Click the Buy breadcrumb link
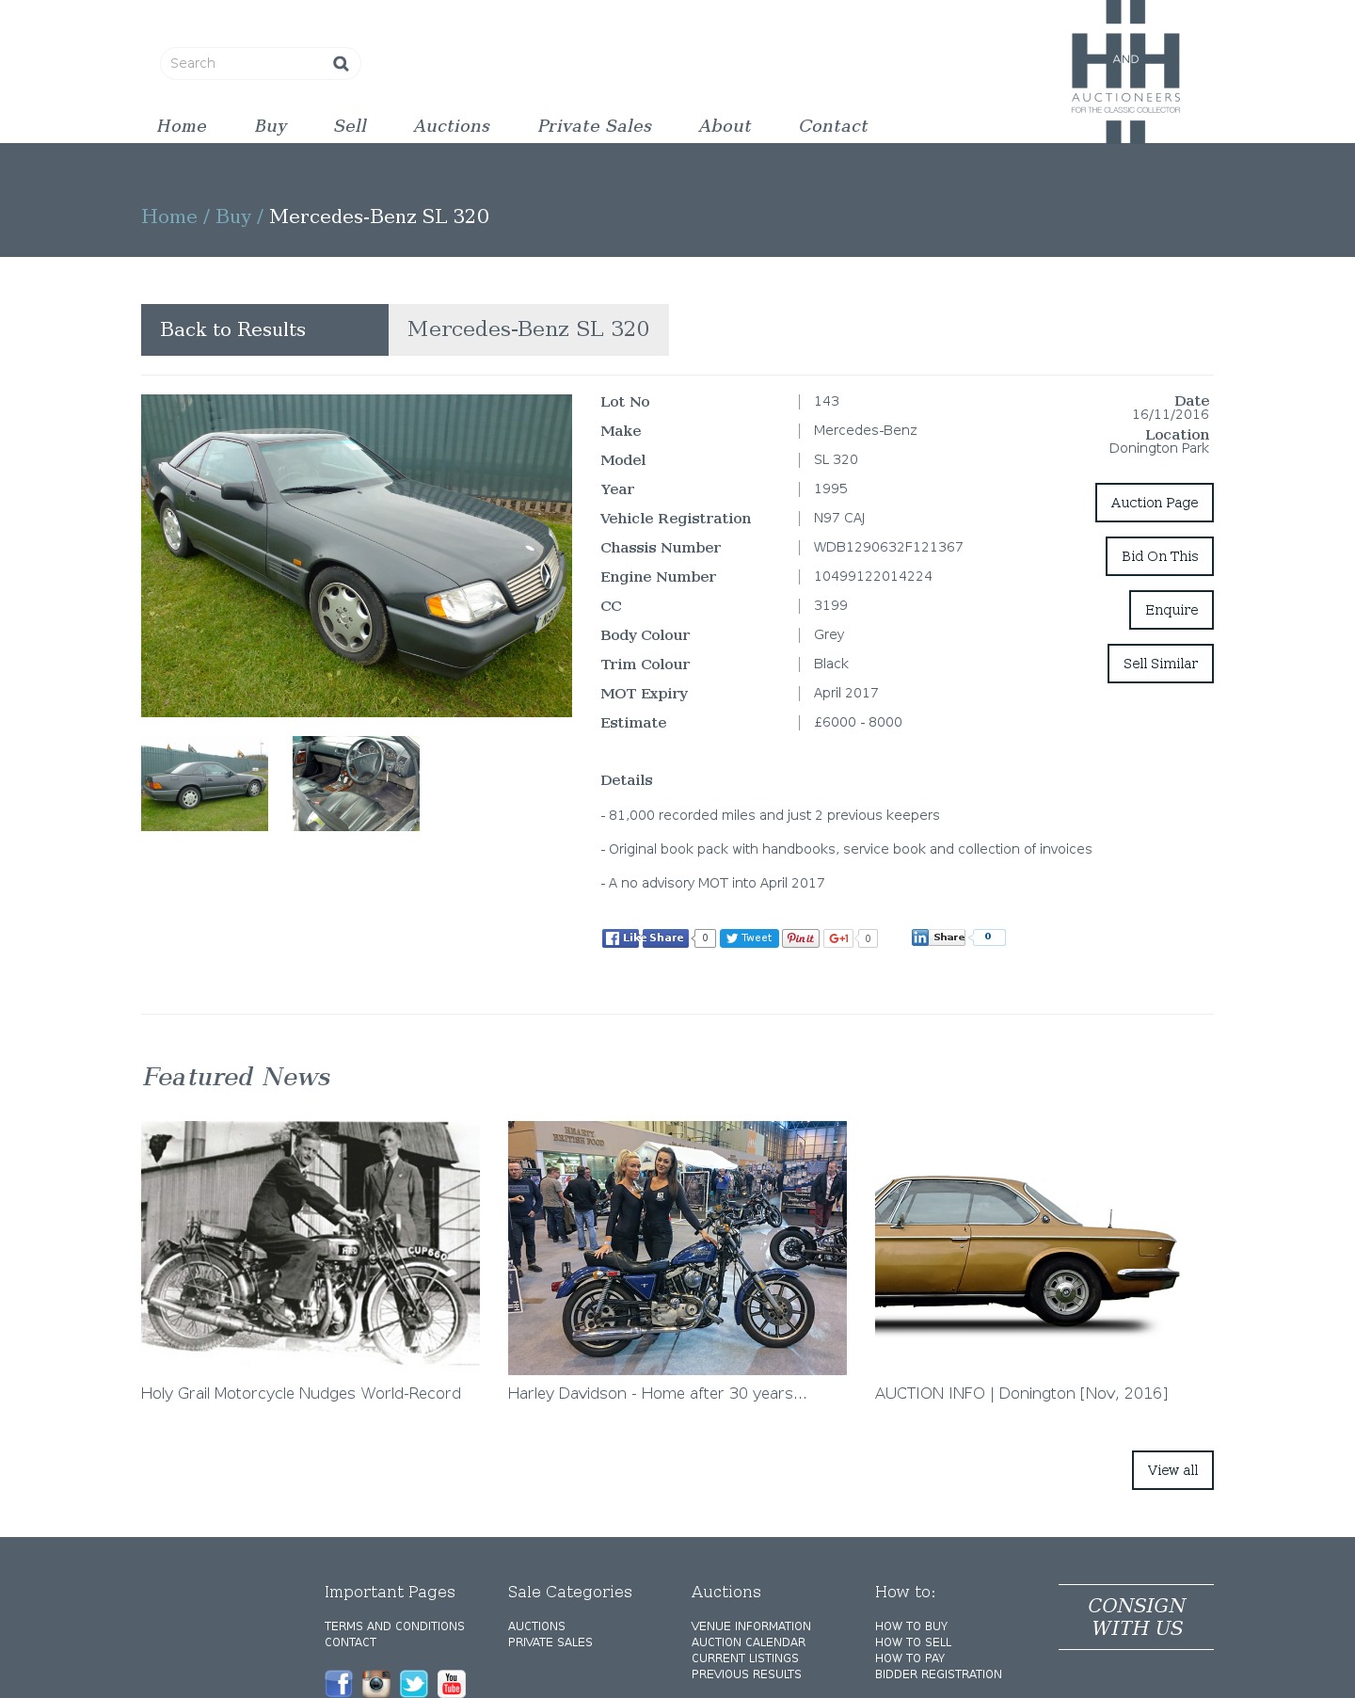 pos(233,216)
